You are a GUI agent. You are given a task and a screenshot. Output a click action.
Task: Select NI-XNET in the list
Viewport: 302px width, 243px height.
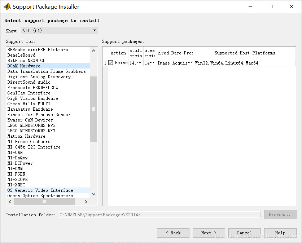[x=48, y=185]
